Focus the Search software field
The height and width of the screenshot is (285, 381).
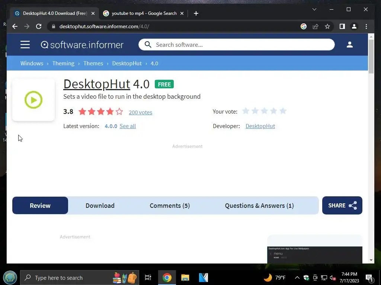(x=236, y=45)
